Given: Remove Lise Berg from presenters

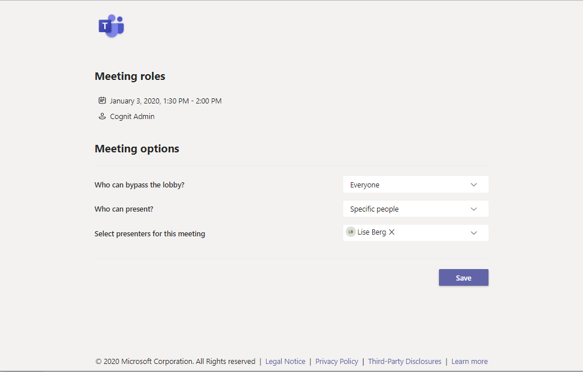Looking at the screenshot, I should click(x=392, y=232).
